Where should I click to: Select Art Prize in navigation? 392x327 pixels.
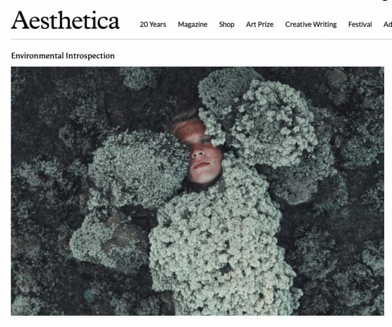pyautogui.click(x=259, y=24)
